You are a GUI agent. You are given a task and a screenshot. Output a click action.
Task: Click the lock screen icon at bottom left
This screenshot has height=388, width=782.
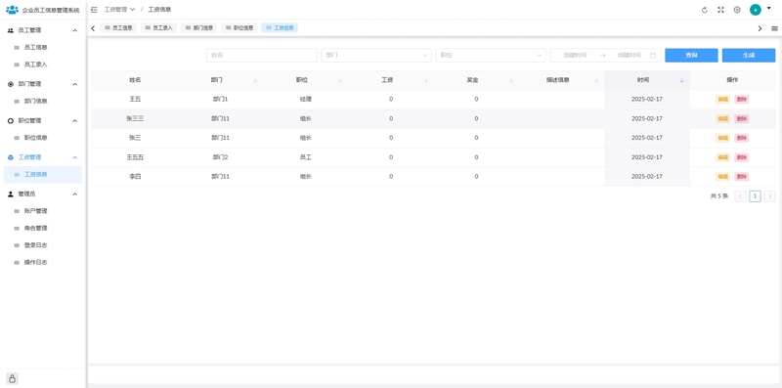(12, 379)
